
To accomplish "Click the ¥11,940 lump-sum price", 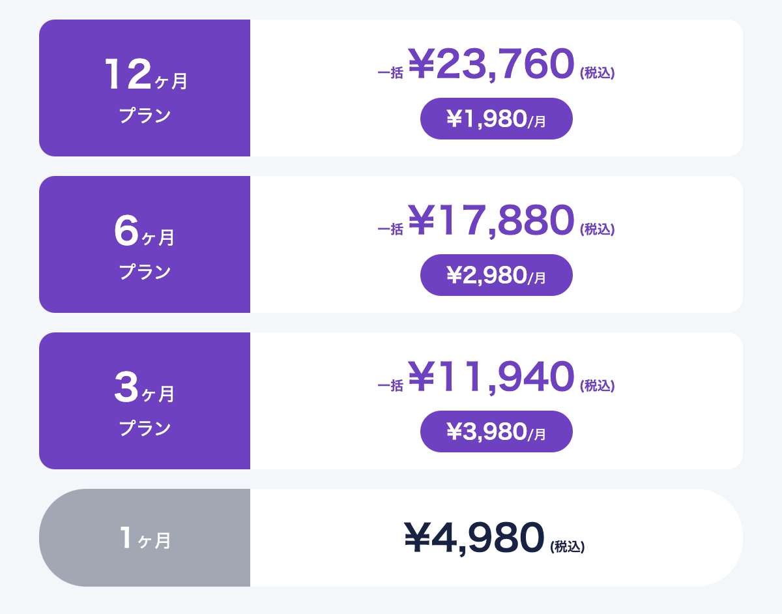I will [x=491, y=377].
